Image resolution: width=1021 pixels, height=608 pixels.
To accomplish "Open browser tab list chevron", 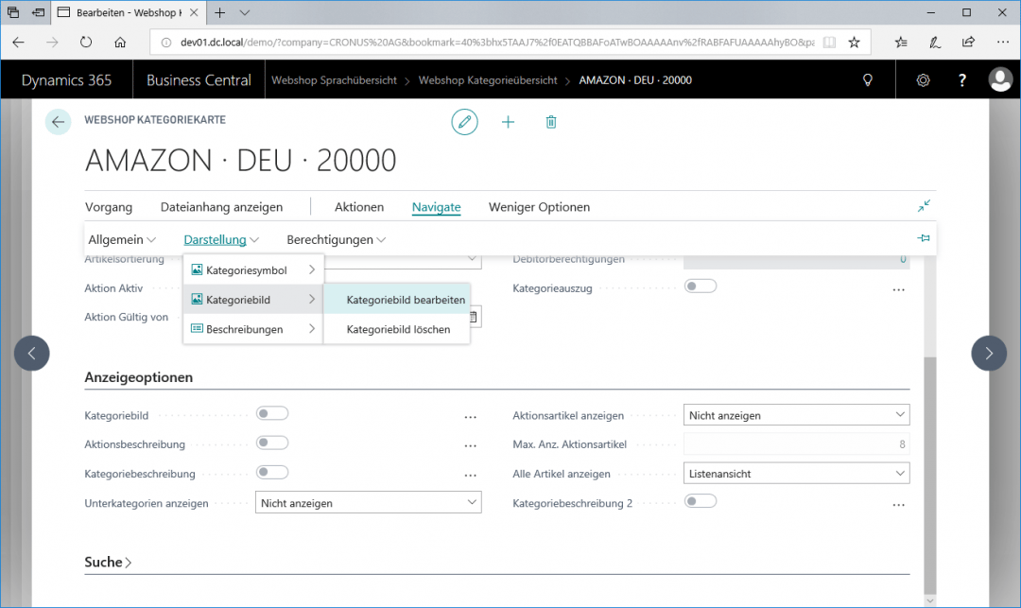I will pyautogui.click(x=244, y=12).
